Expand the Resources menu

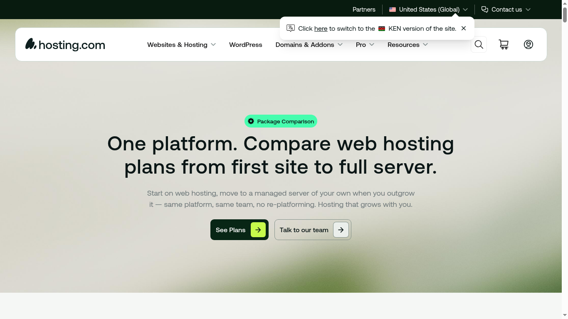click(407, 44)
